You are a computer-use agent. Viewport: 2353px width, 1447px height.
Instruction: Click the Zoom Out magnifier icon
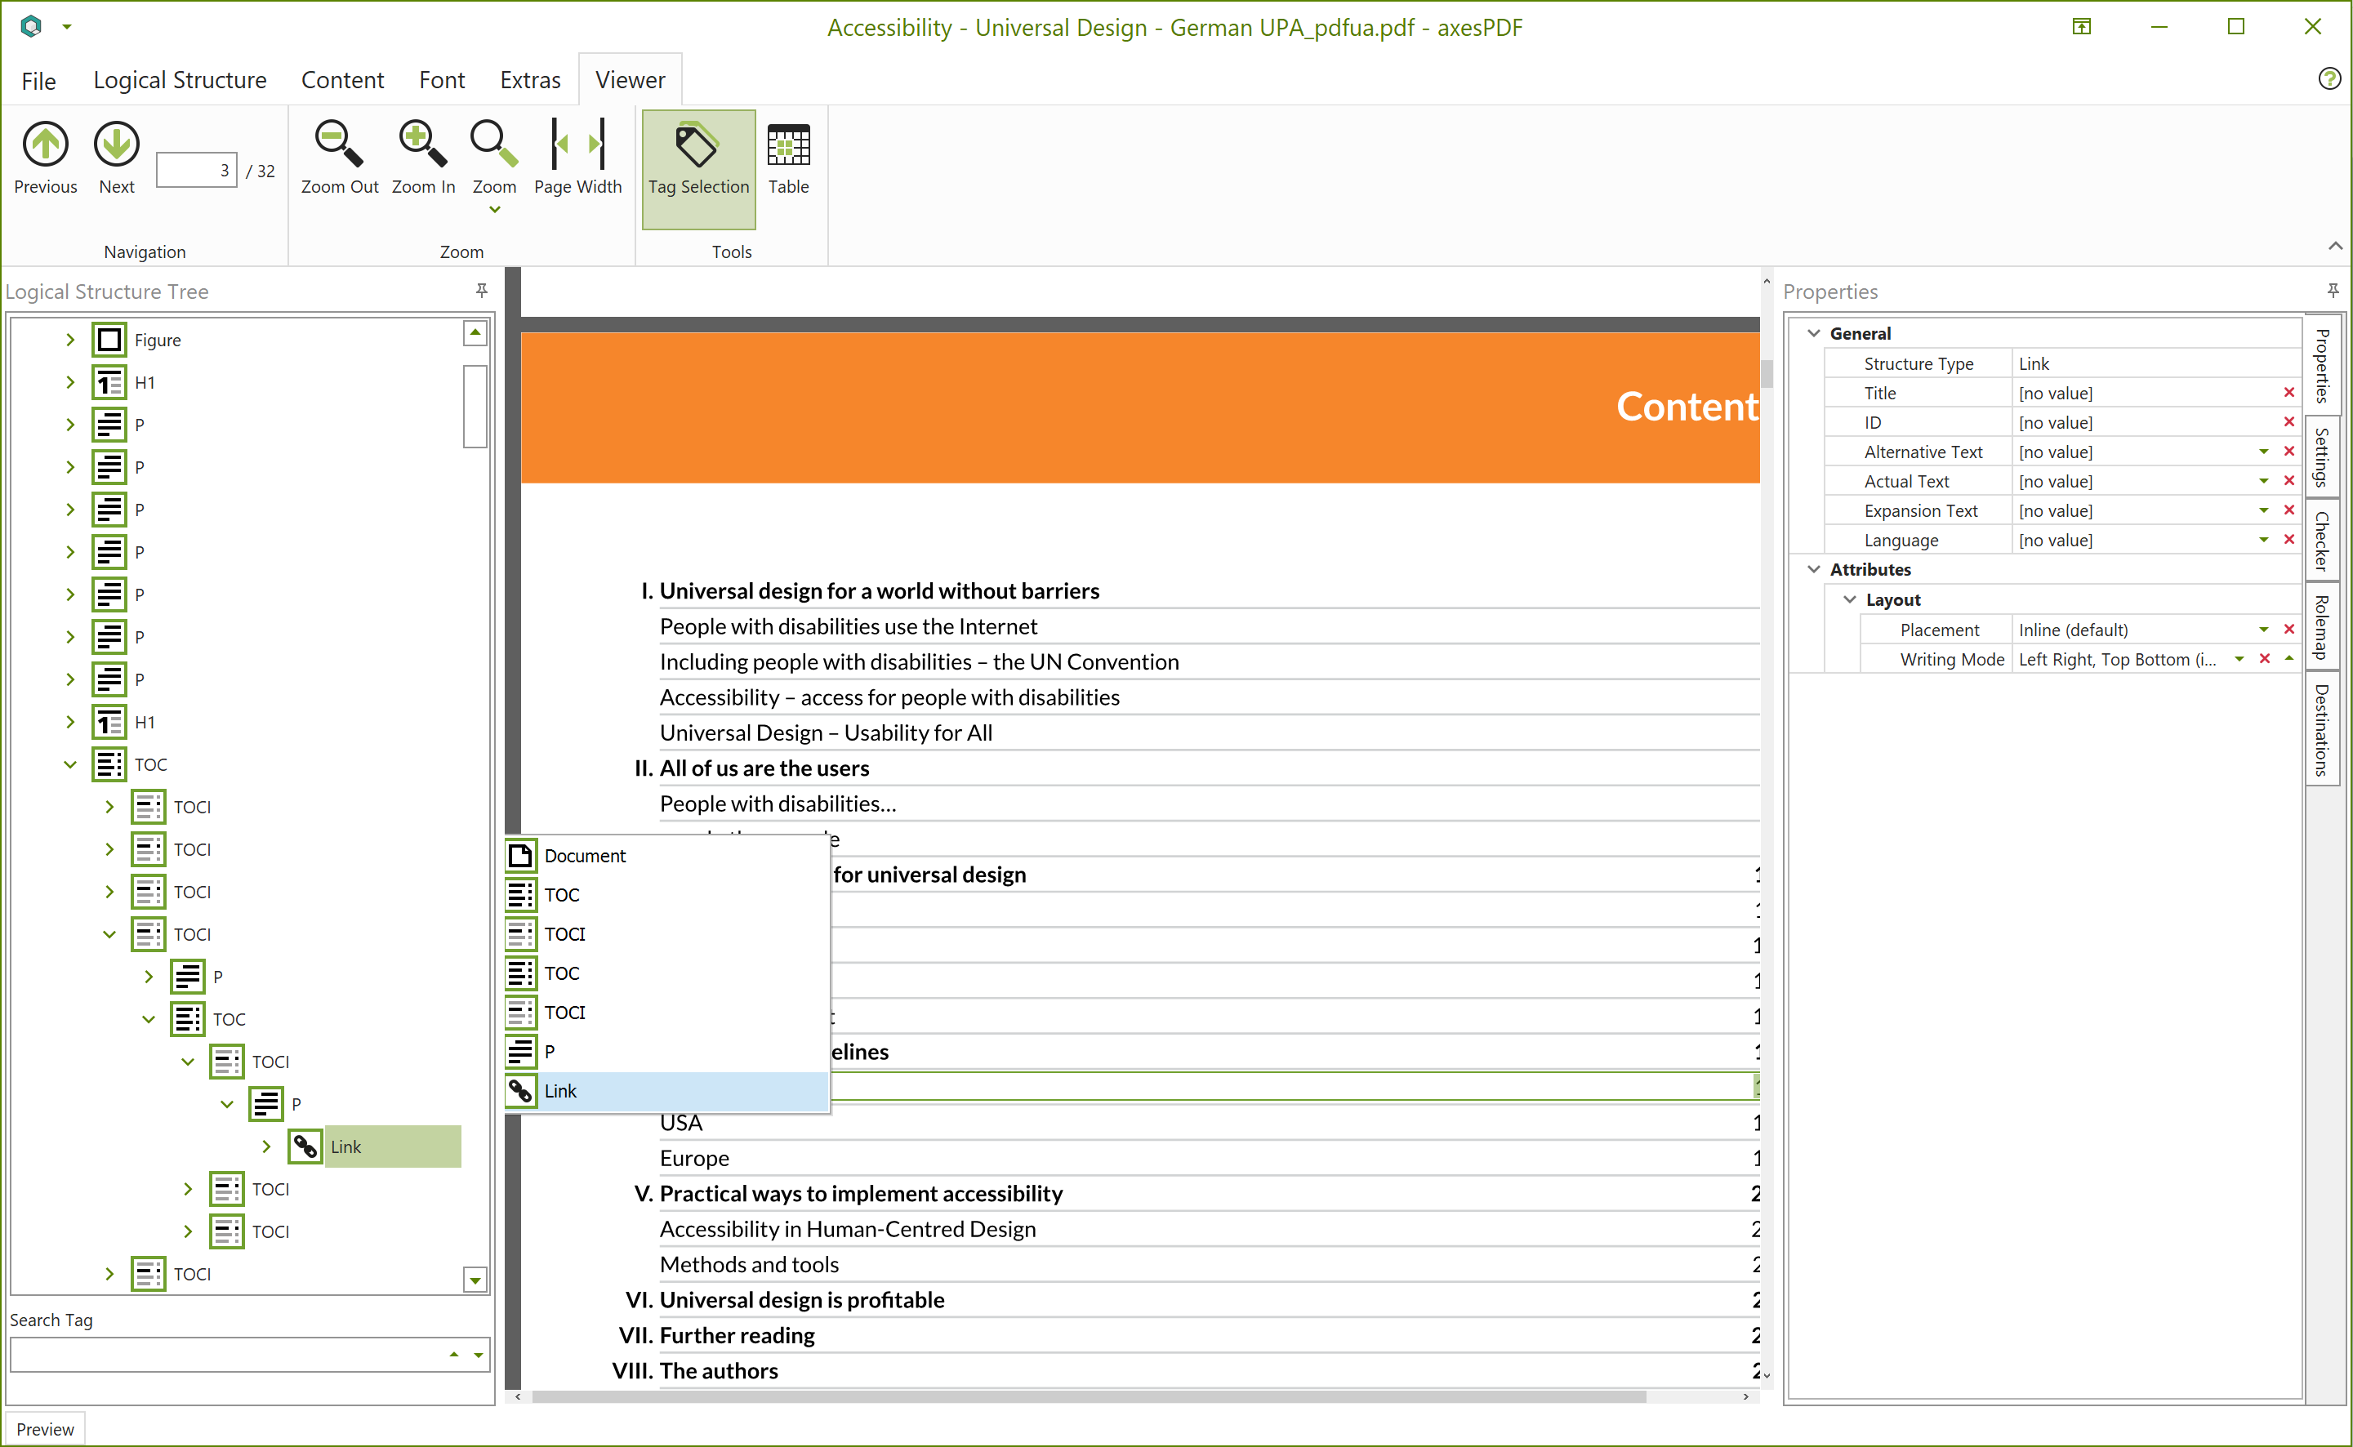338,145
